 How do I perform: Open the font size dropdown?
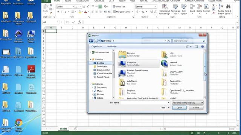pyautogui.click(x=81, y=7)
